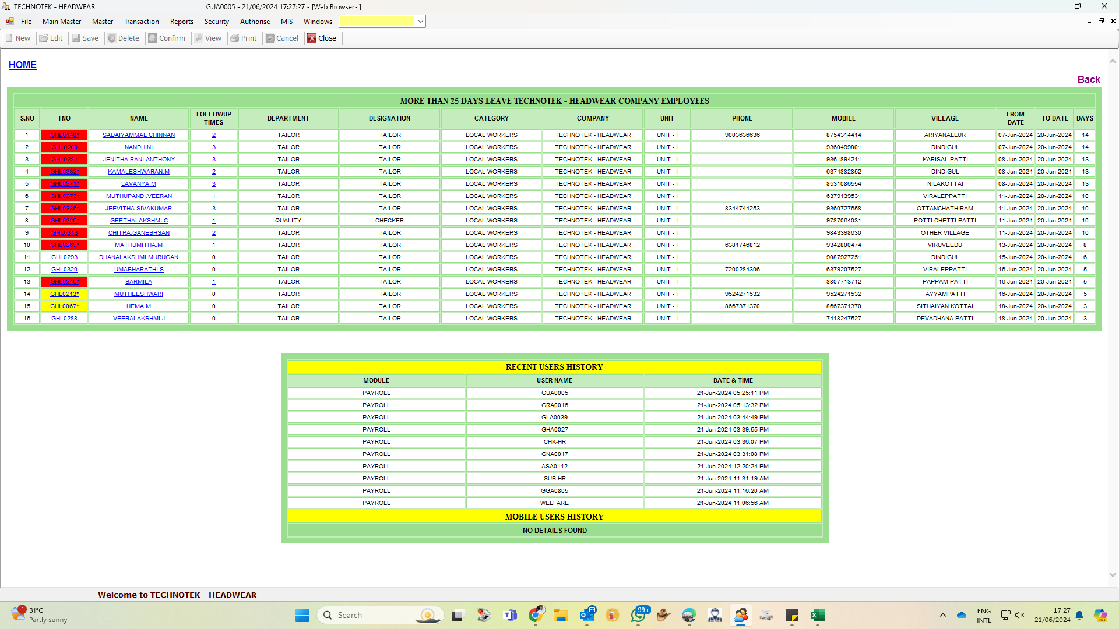The image size is (1119, 629).
Task: Click the View toolbar icon
Action: pos(208,38)
